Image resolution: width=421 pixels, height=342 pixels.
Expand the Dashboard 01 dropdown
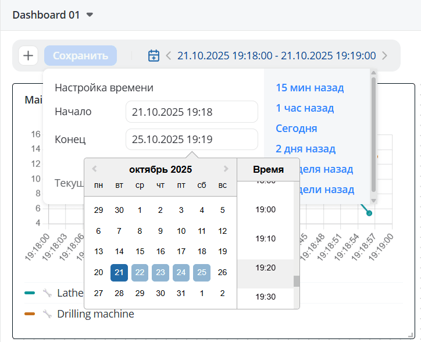pos(90,15)
